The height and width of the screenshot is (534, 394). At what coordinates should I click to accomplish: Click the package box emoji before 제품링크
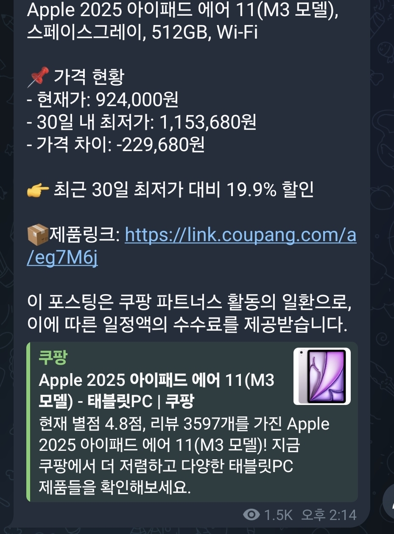point(38,234)
